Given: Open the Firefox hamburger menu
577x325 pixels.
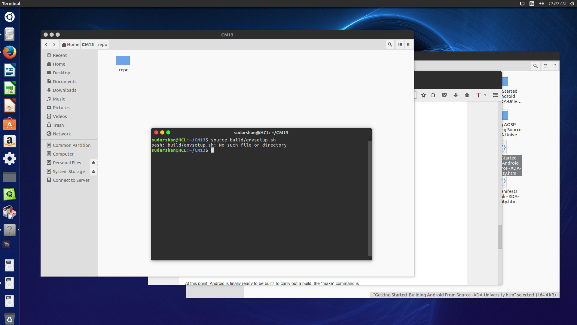Looking at the screenshot, I should coord(496,95).
